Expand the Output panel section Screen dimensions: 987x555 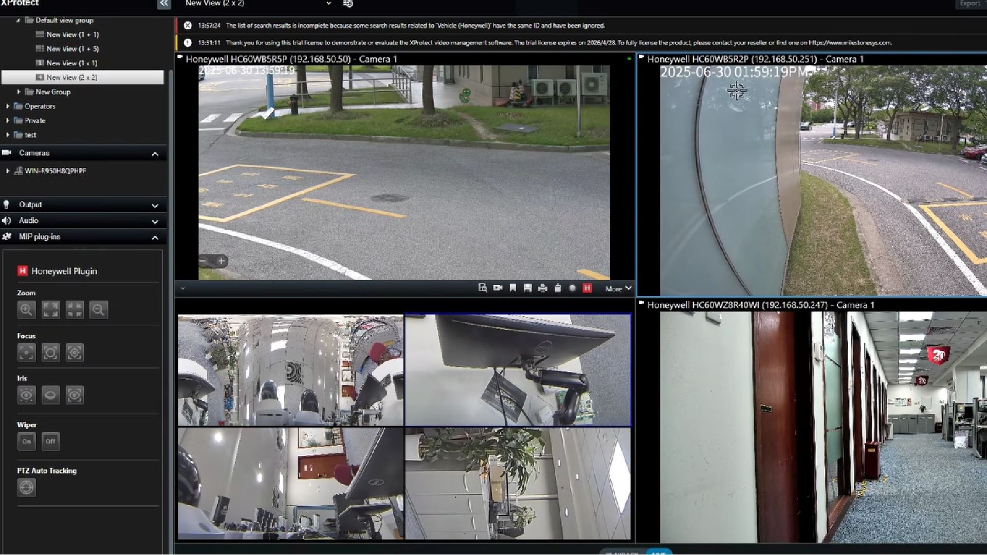click(155, 206)
